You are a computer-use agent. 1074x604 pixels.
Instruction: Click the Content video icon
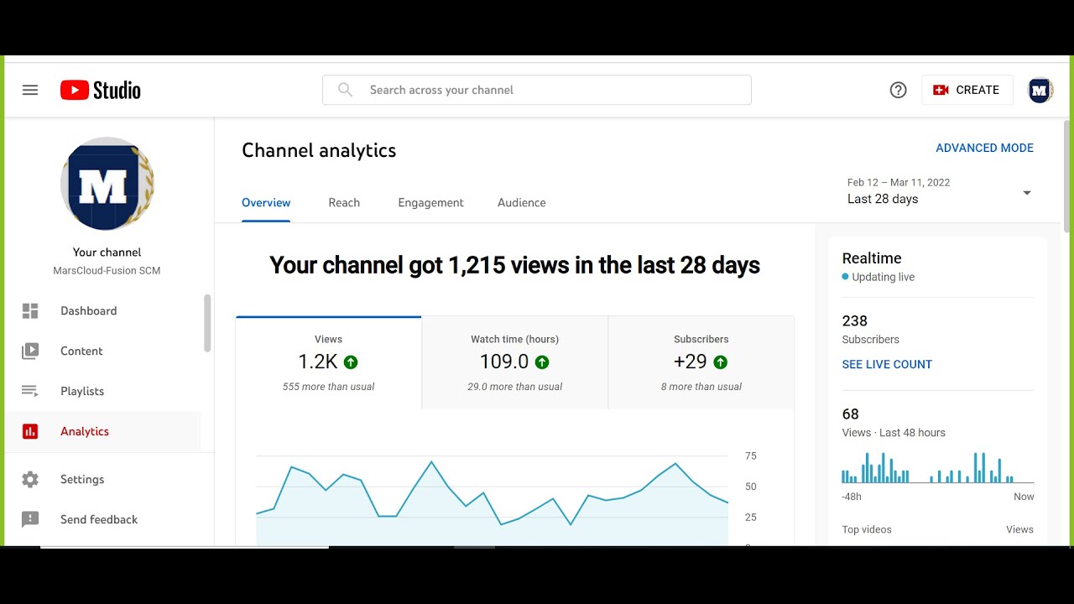point(30,351)
